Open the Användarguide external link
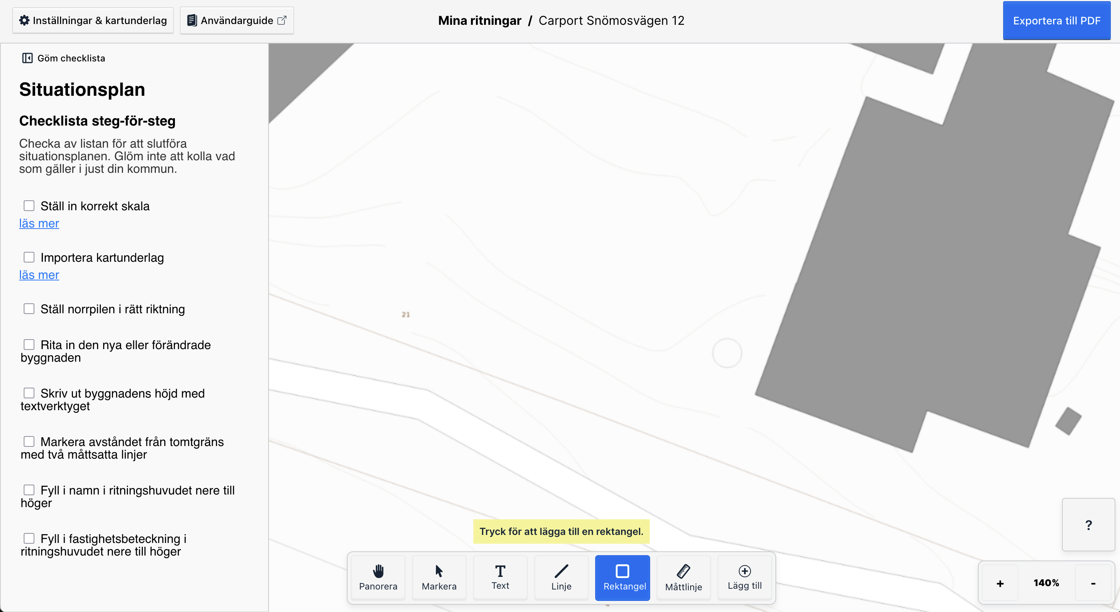 pos(237,21)
